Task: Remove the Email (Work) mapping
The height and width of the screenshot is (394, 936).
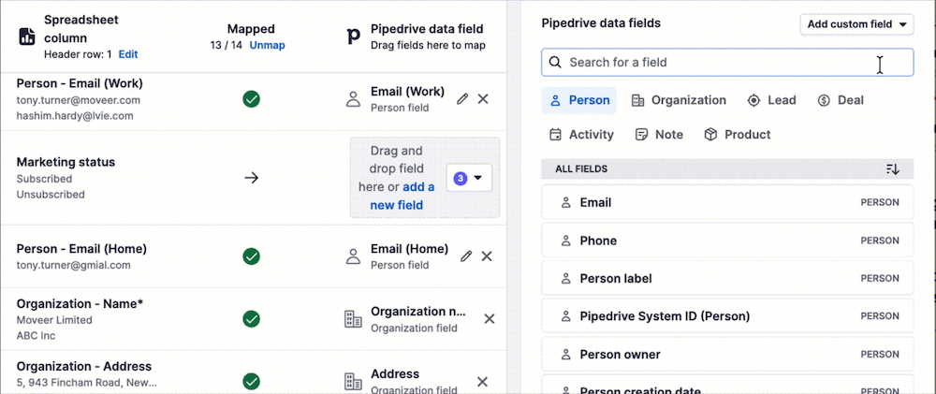Action: tap(483, 99)
